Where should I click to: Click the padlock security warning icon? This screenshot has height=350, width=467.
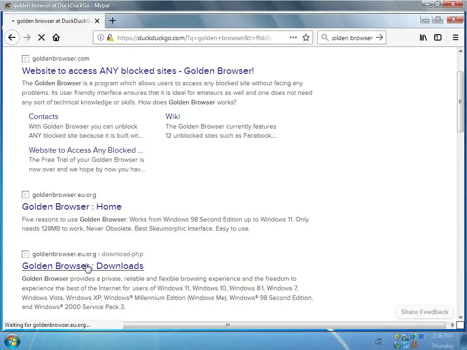110,37
